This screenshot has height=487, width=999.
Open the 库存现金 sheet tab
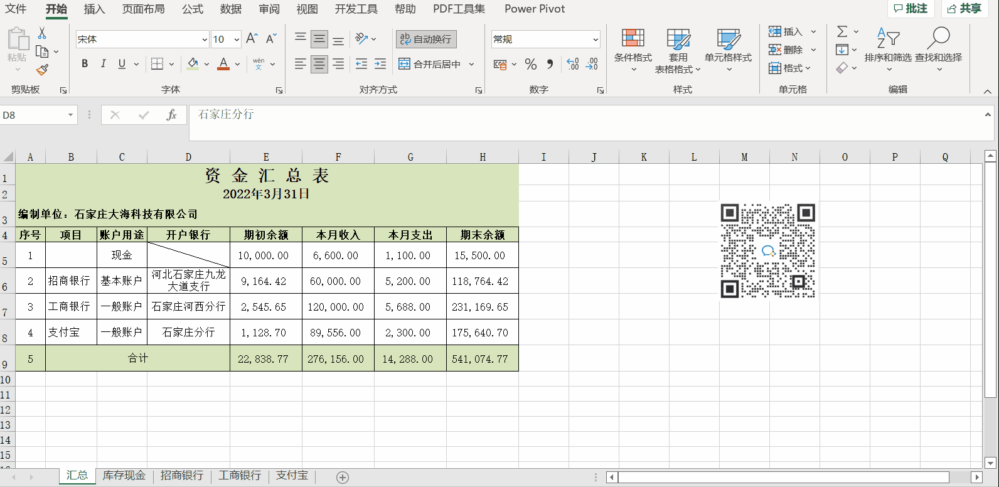point(124,476)
